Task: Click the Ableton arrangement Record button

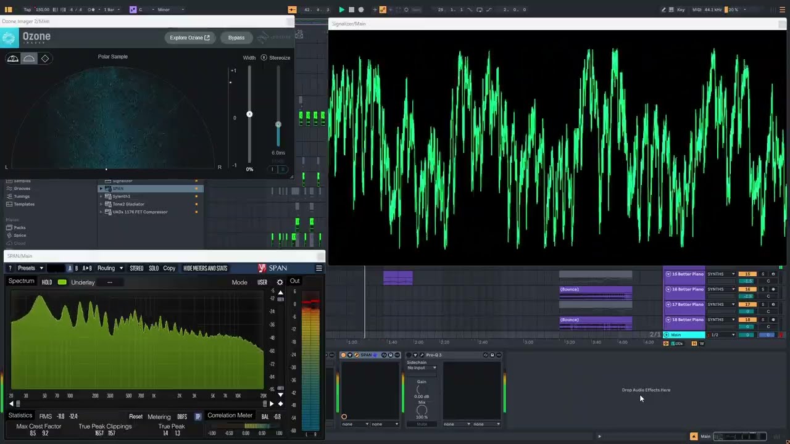Action: pos(361,10)
